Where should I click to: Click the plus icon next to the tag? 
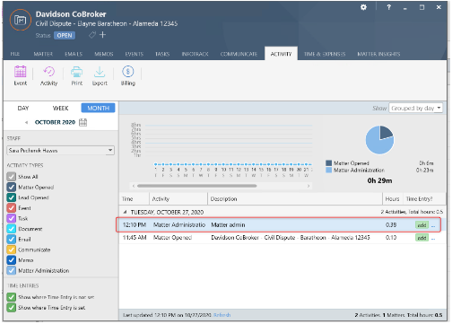102,35
